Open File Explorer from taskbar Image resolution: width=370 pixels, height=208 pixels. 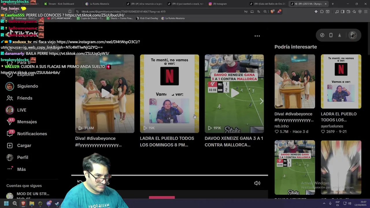[x=32, y=204]
